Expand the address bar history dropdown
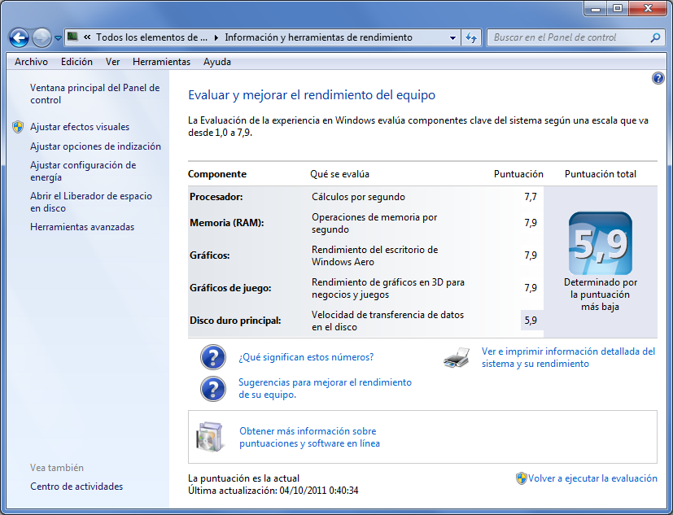The image size is (673, 515). tap(453, 37)
